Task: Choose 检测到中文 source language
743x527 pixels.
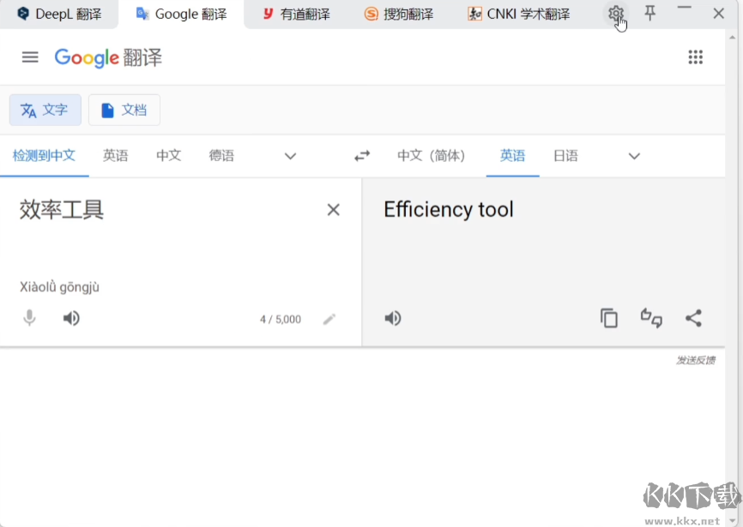Action: pyautogui.click(x=44, y=156)
